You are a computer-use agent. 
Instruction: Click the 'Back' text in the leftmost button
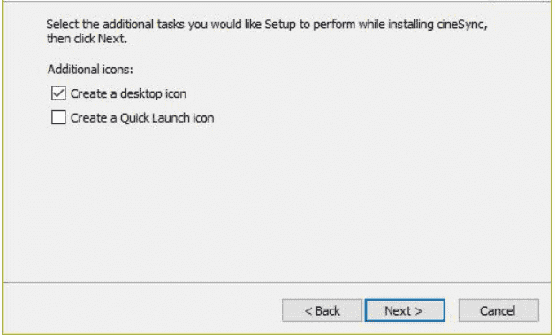(327, 310)
